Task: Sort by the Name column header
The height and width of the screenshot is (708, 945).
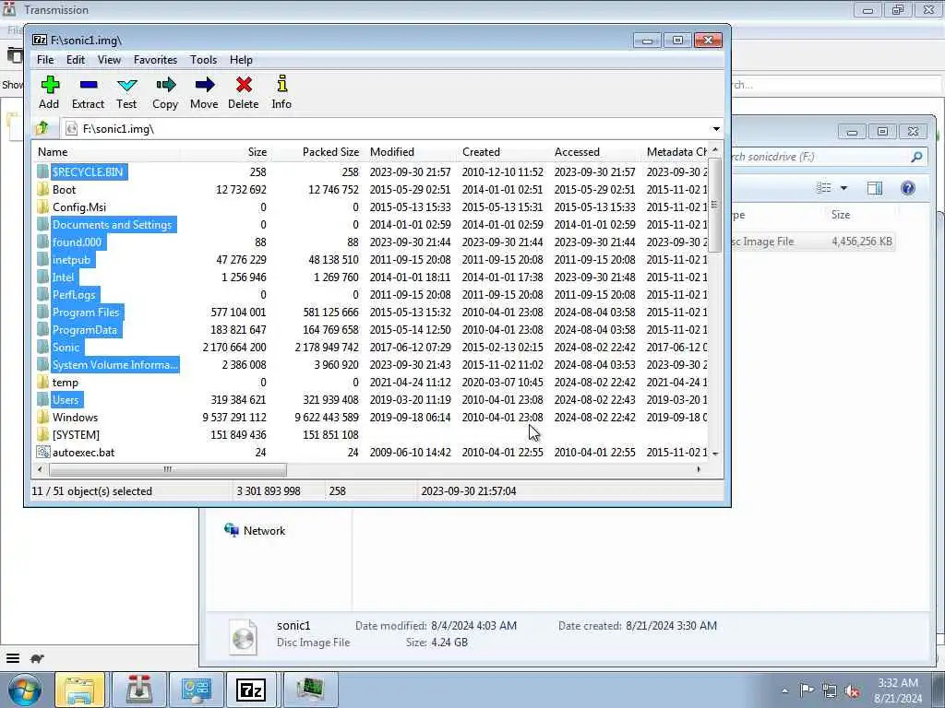Action: tap(106, 152)
